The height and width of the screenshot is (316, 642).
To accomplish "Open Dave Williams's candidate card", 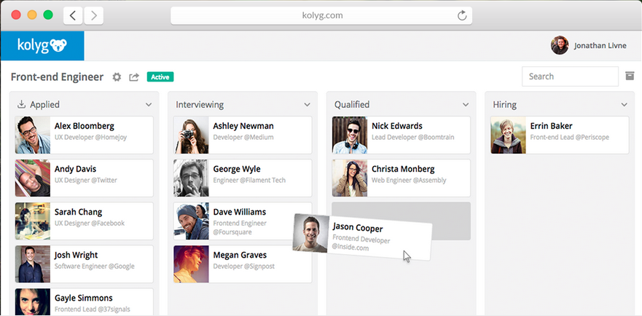I will pos(243,221).
